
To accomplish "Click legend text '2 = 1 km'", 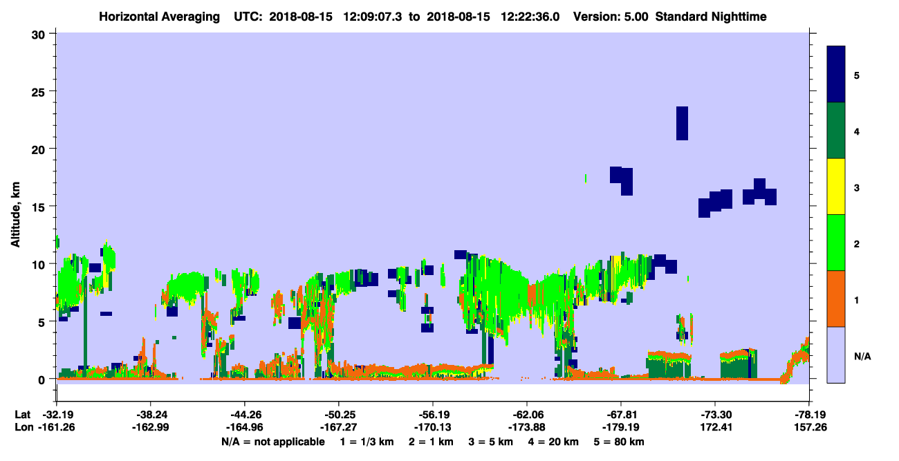I will pyautogui.click(x=429, y=442).
